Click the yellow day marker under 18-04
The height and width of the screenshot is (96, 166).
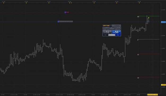pyautogui.click(x=117, y=3)
